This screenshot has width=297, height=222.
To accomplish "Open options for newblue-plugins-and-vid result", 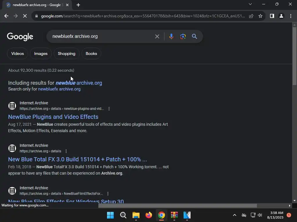I will [109, 109].
